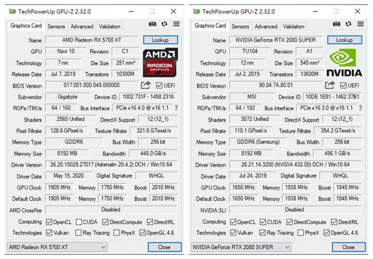Click refresh icon in Radeon GPU-Z window

164,24
